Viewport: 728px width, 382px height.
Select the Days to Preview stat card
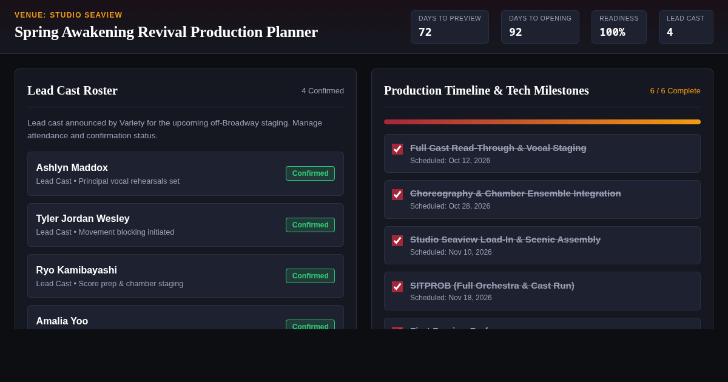click(450, 27)
